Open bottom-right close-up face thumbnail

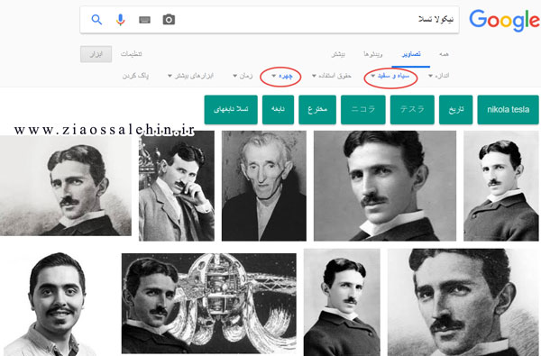click(463, 302)
